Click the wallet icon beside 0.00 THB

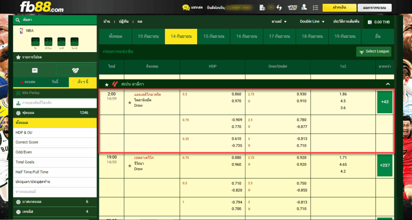tap(370, 22)
